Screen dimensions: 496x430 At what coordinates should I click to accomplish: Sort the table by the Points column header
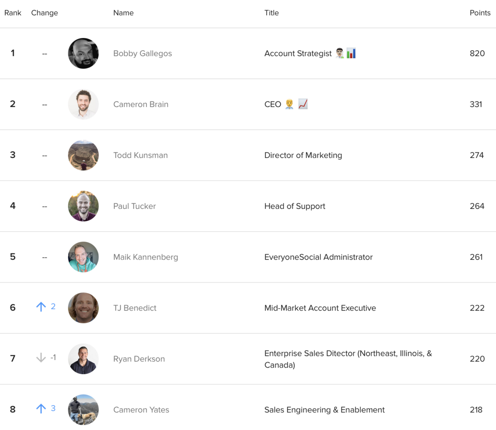pos(480,13)
